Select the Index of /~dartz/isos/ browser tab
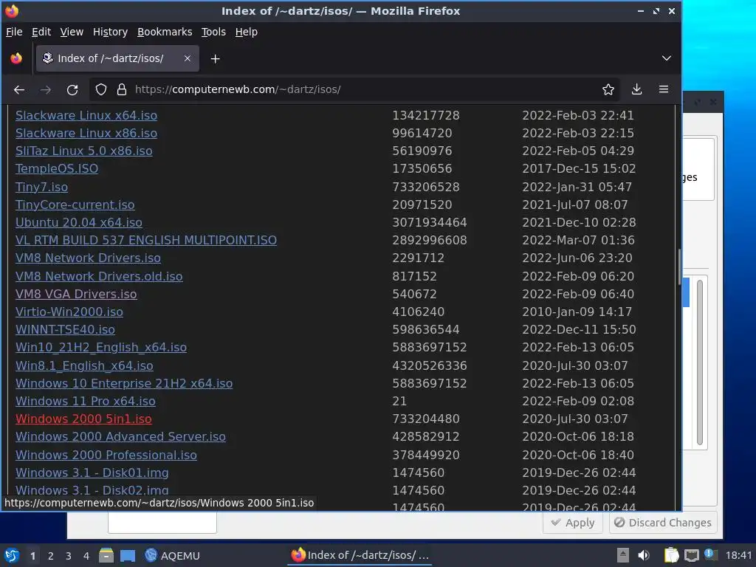Image resolution: width=756 pixels, height=567 pixels. [117, 58]
